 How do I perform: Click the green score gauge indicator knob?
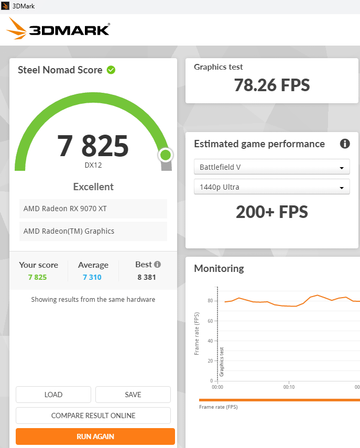coord(166,155)
